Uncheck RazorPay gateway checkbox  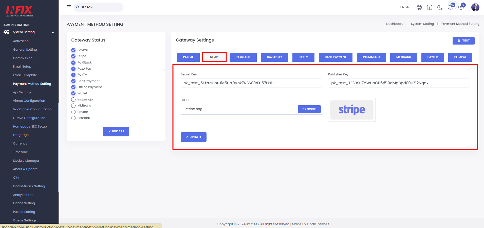point(73,69)
